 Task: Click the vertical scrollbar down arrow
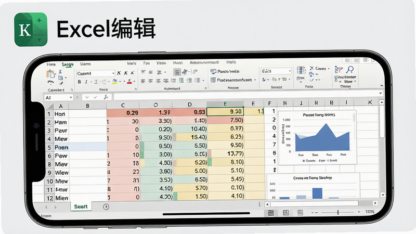383,194
